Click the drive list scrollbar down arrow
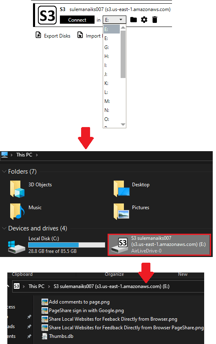216x344 pixels. click(123, 125)
